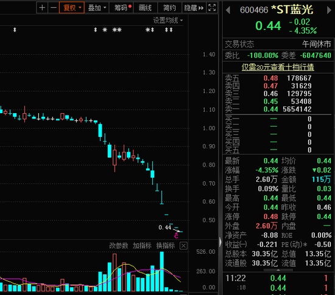Click 委比 value -100.00%
Screen dimensions: 335x295
(263, 56)
